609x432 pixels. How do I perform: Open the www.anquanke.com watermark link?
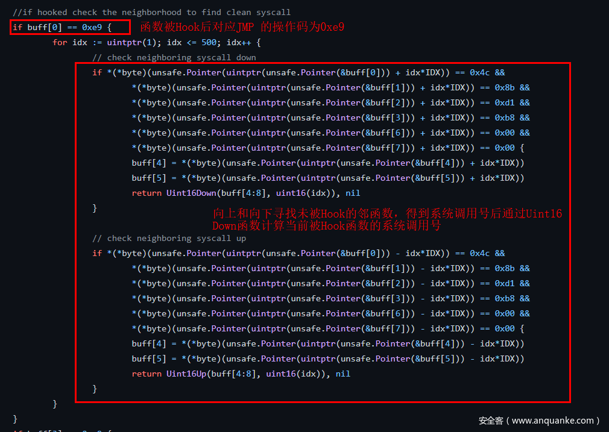click(x=538, y=420)
